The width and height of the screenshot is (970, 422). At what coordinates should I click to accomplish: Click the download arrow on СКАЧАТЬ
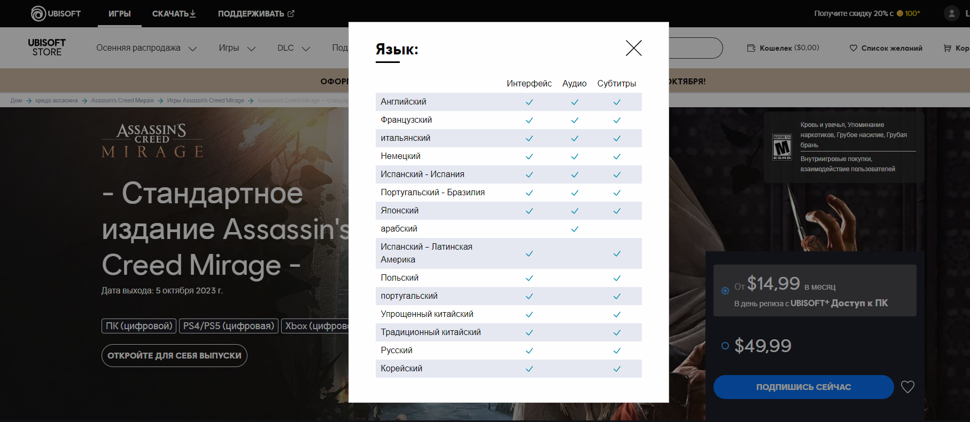tap(193, 13)
